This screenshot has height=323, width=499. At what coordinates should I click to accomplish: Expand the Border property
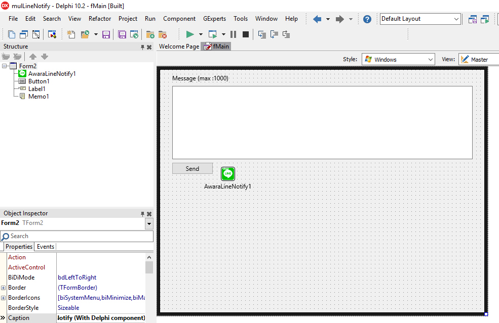click(x=3, y=288)
